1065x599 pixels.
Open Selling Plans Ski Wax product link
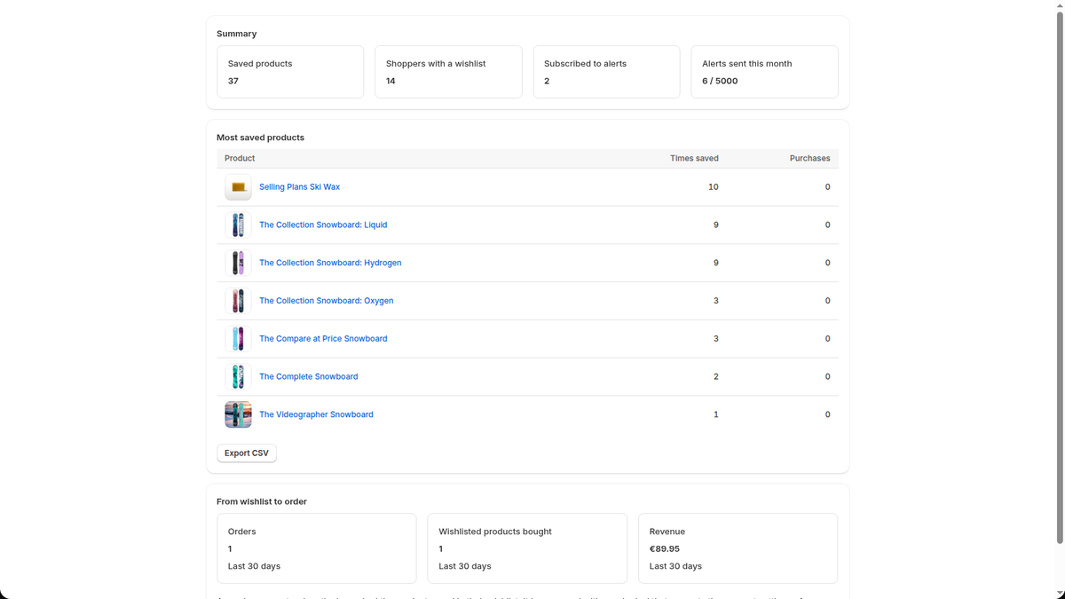299,187
